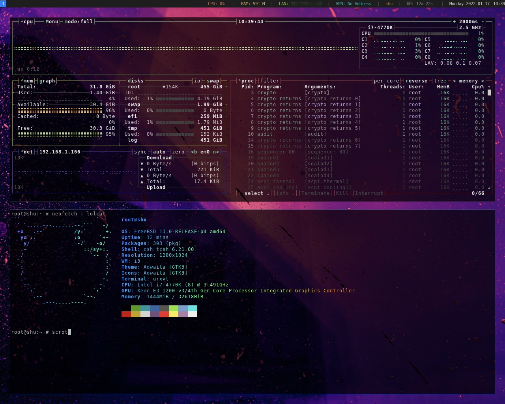Click process list scroll up arrow

[x=489, y=87]
